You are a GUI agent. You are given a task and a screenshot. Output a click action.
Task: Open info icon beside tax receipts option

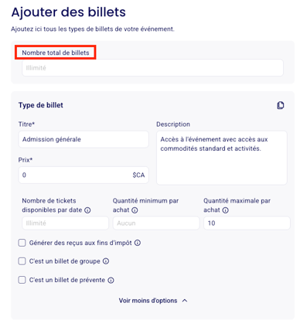click(x=138, y=243)
